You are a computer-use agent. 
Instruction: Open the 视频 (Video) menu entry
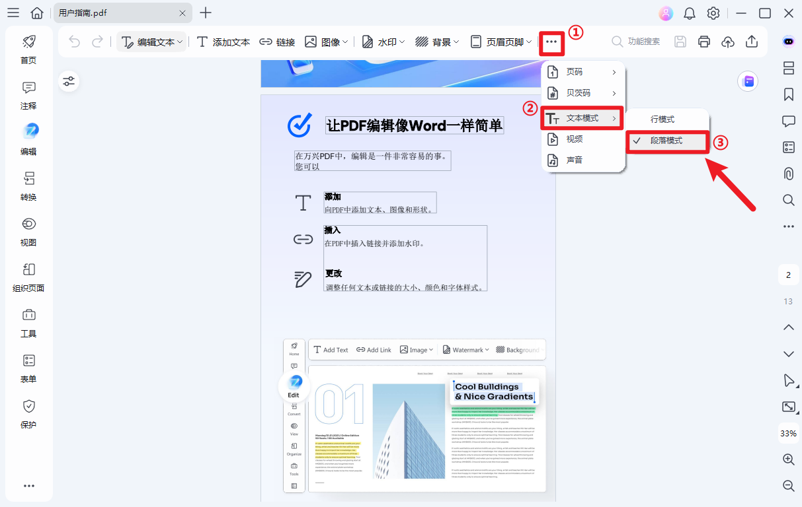[x=575, y=139]
